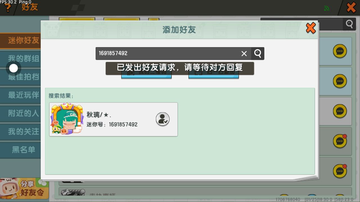
Task: Close the friends screen with top-right X
Action: tap(351, 8)
